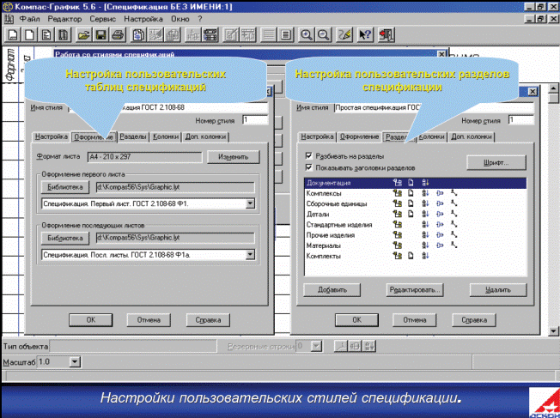
Task: Click the zoom in magnifier icon
Action: coord(306,35)
